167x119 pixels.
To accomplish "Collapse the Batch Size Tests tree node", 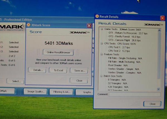I will pos(102,76).
